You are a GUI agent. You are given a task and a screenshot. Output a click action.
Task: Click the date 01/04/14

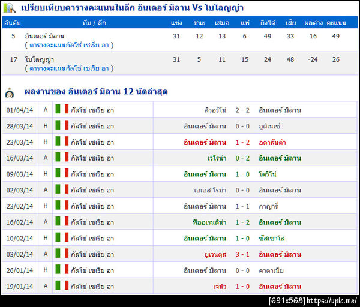20,110
